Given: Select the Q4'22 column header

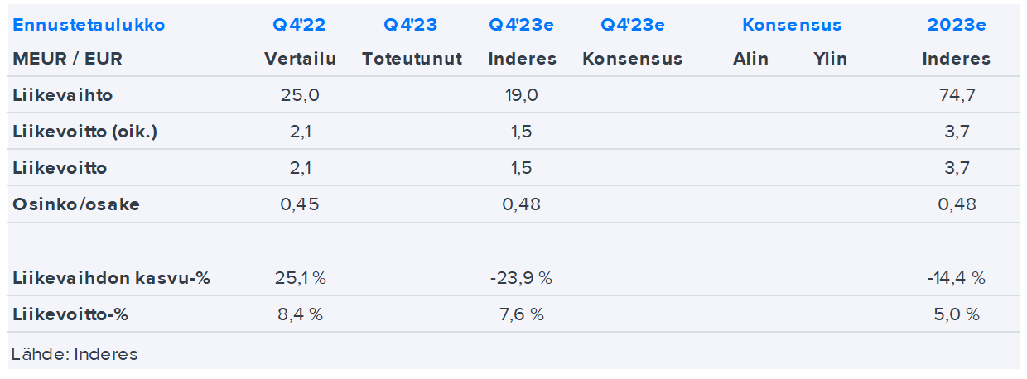Looking at the screenshot, I should 299,24.
